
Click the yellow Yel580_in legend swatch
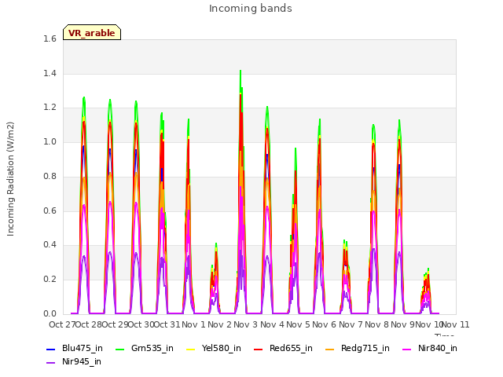tap(190, 349)
